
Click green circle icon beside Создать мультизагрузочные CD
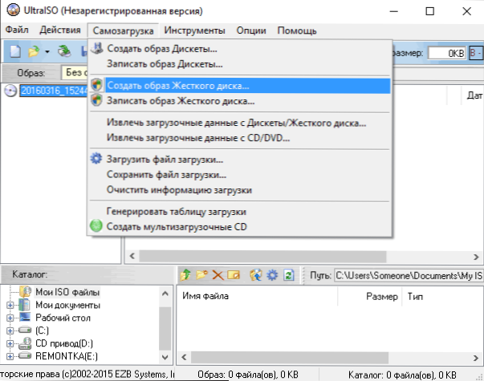(96, 226)
